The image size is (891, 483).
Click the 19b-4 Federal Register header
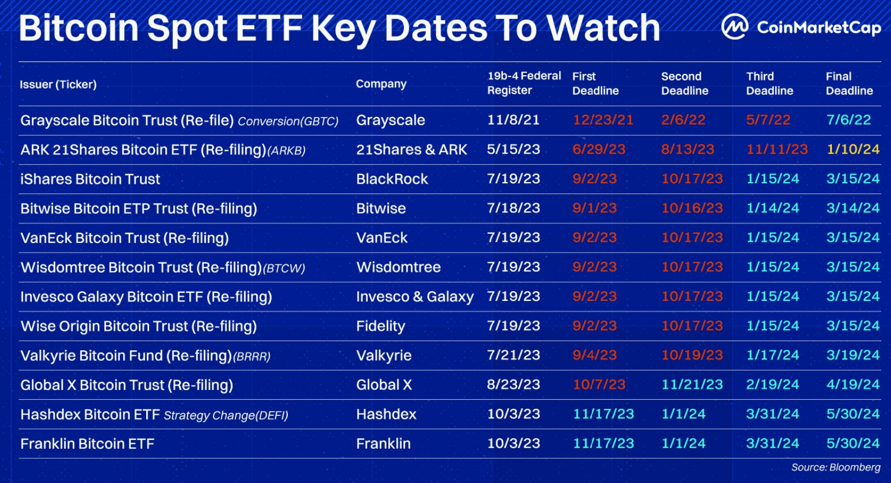click(x=524, y=83)
